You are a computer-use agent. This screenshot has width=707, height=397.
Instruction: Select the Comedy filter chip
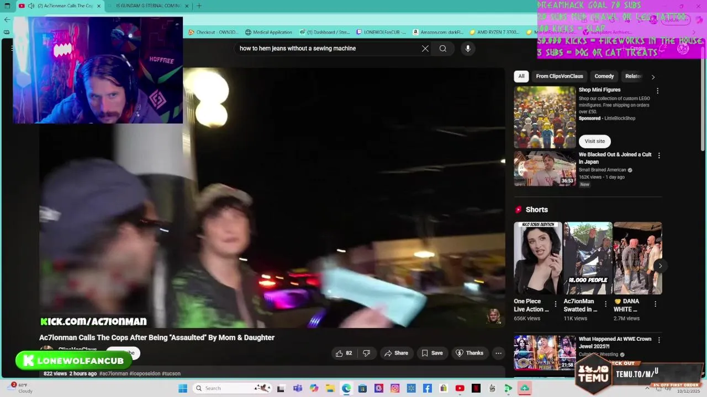tap(604, 77)
